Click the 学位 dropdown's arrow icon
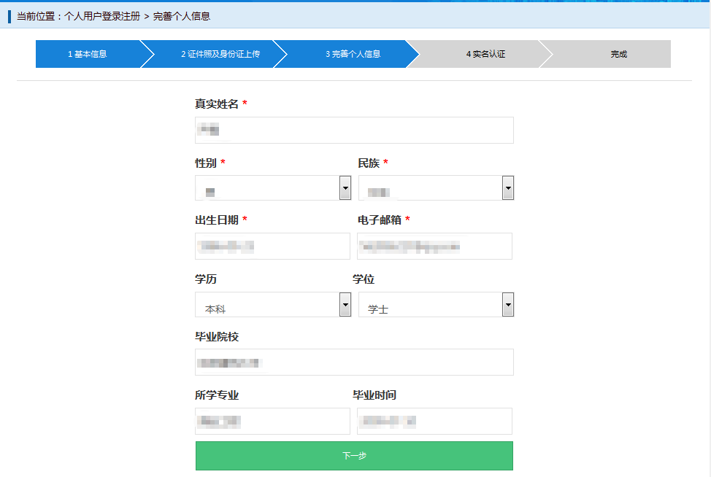The height and width of the screenshot is (477, 711). coord(507,304)
